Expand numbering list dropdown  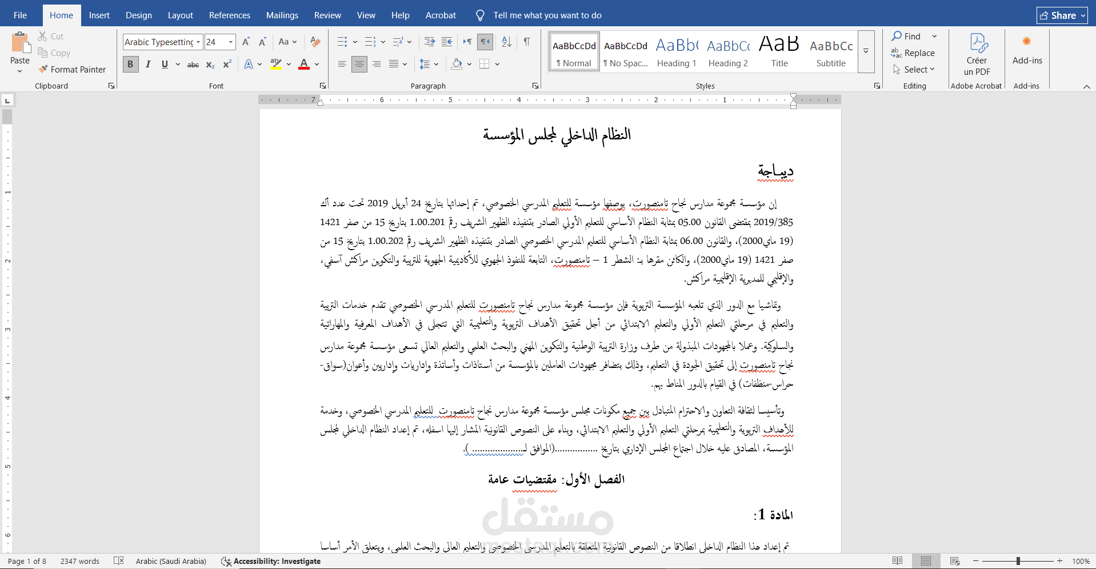tap(382, 42)
